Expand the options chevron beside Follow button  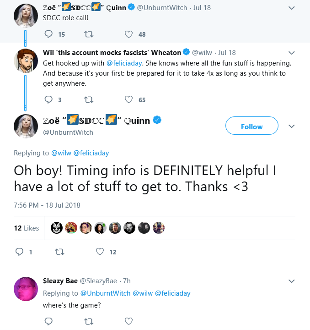click(x=292, y=126)
